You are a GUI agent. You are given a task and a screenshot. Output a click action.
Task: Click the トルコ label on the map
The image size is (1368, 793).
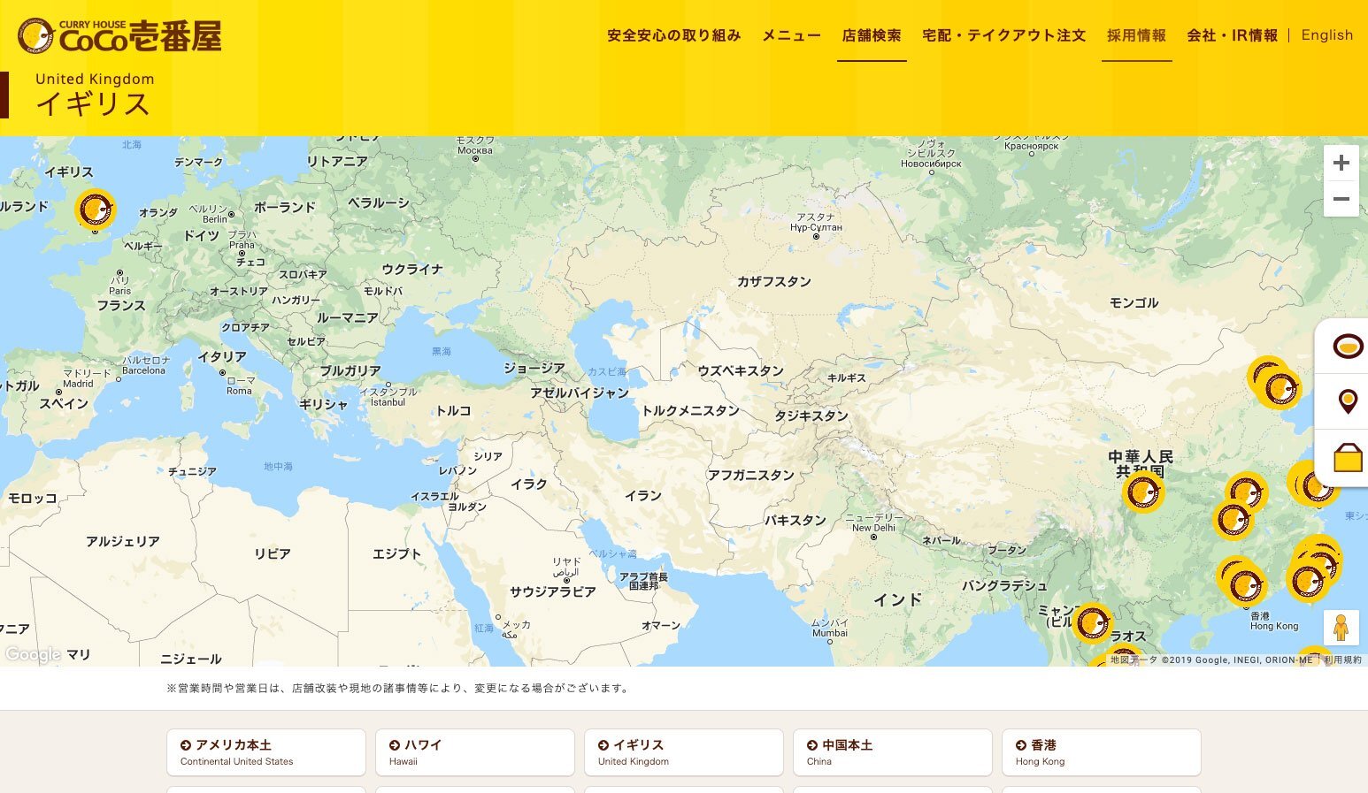point(453,410)
